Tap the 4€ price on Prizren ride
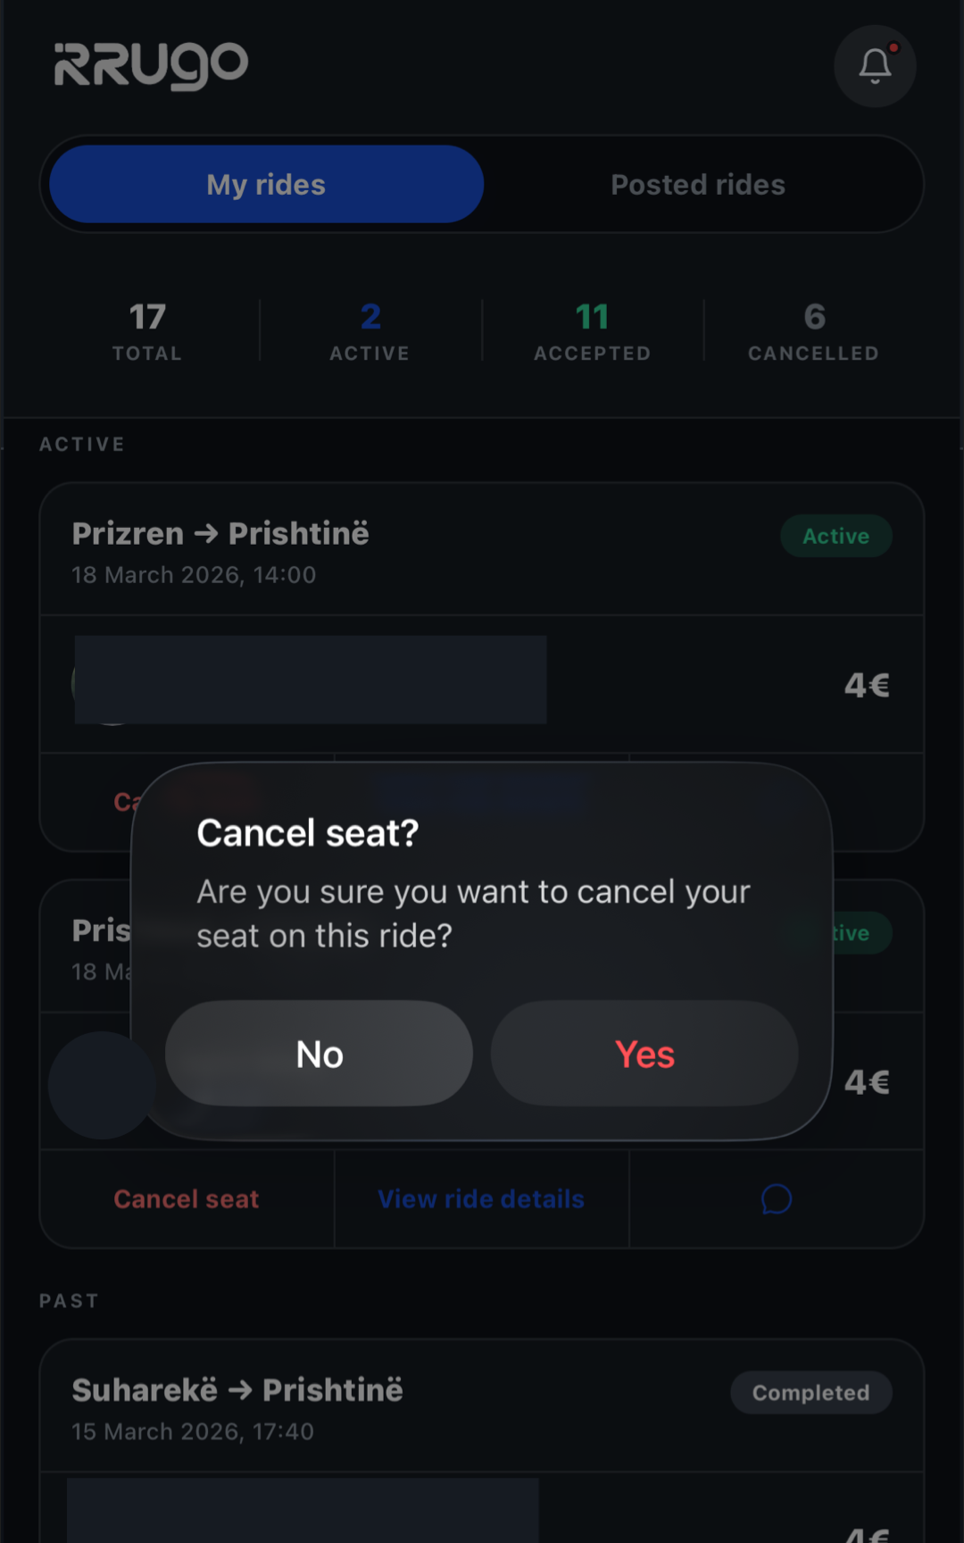 point(867,685)
